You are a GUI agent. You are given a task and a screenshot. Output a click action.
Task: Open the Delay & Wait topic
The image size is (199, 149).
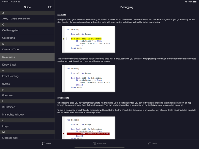(28, 65)
